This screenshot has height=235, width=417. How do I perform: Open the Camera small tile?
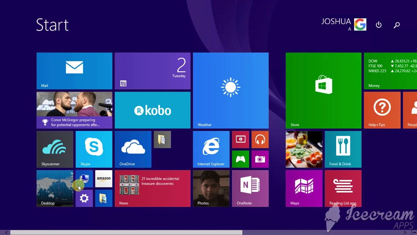(x=260, y=159)
